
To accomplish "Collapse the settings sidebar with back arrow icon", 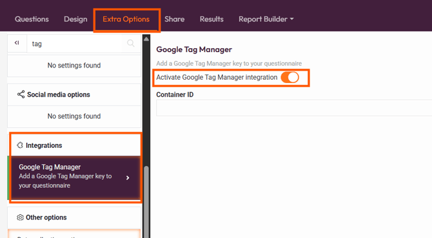I will pos(17,43).
